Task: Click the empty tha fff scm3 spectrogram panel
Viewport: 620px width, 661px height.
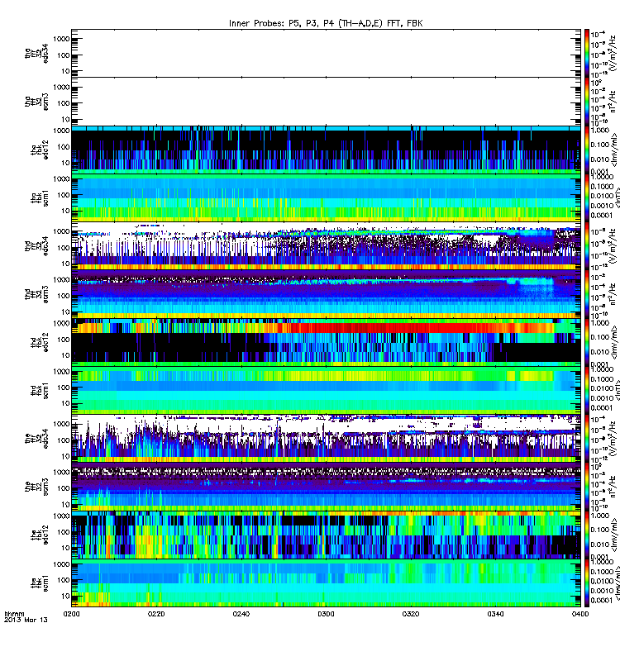Action: click(x=326, y=101)
